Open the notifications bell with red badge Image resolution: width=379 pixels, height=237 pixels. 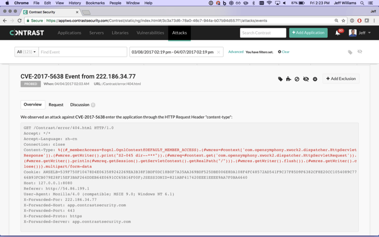(338, 33)
